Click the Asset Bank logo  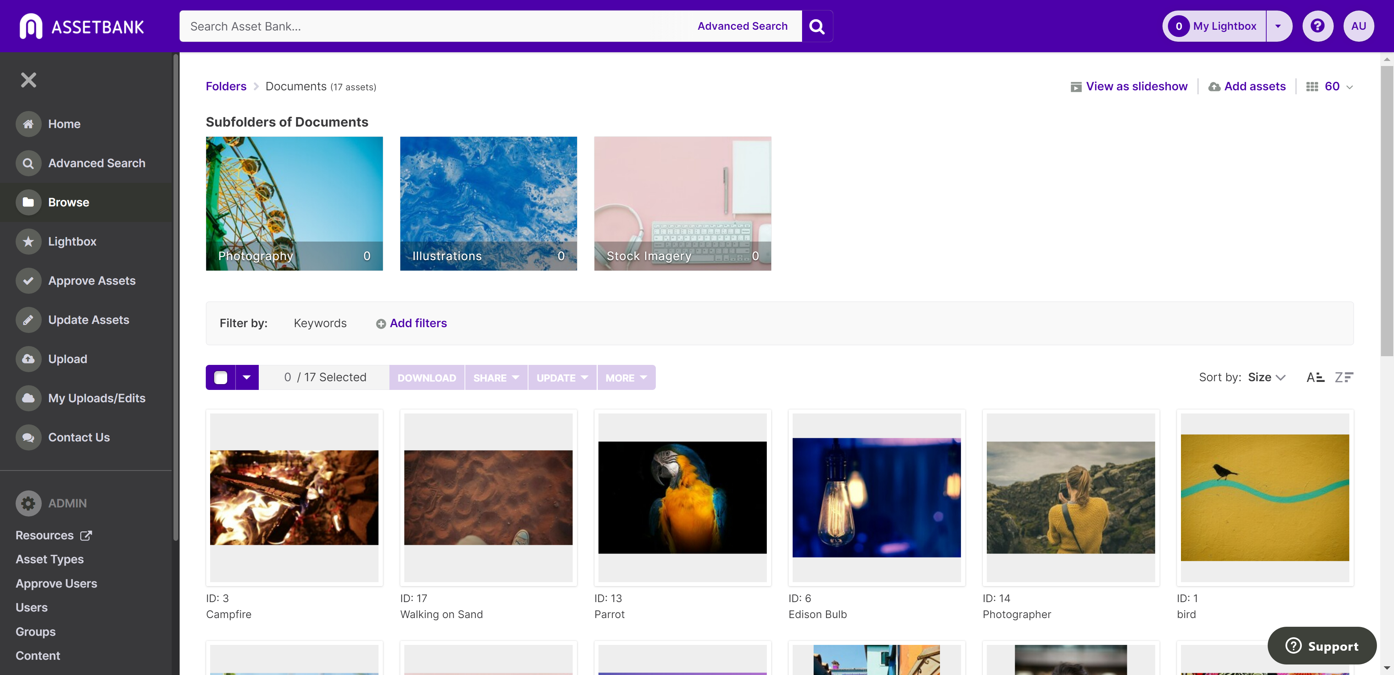(x=82, y=26)
